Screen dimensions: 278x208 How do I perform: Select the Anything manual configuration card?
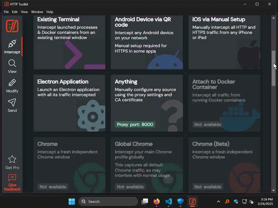tap(147, 103)
